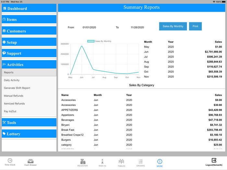
Task: Select the More icon
Action: pyautogui.click(x=160, y=162)
